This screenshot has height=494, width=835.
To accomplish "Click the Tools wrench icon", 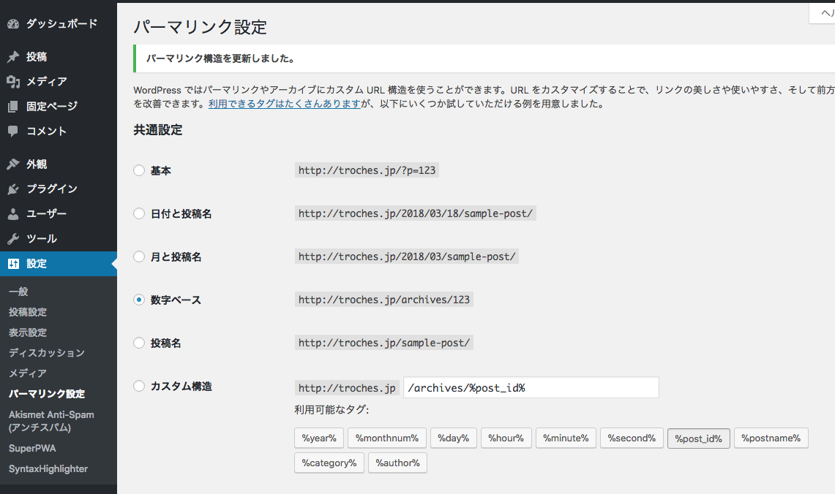I will coord(13,239).
